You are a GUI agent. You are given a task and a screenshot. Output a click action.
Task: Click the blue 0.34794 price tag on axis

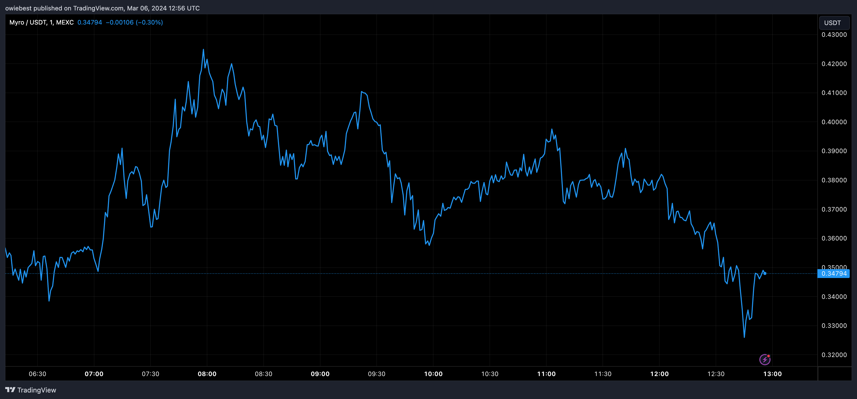pos(834,274)
